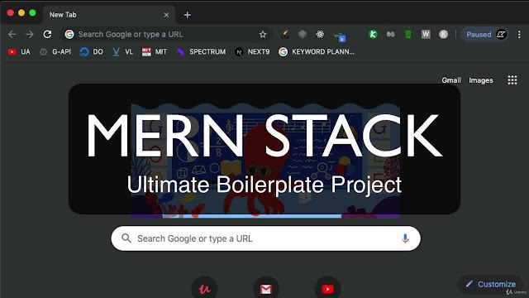The image size is (529, 298).
Task: Open the React Developer Tools extension icon
Action: pos(320,34)
